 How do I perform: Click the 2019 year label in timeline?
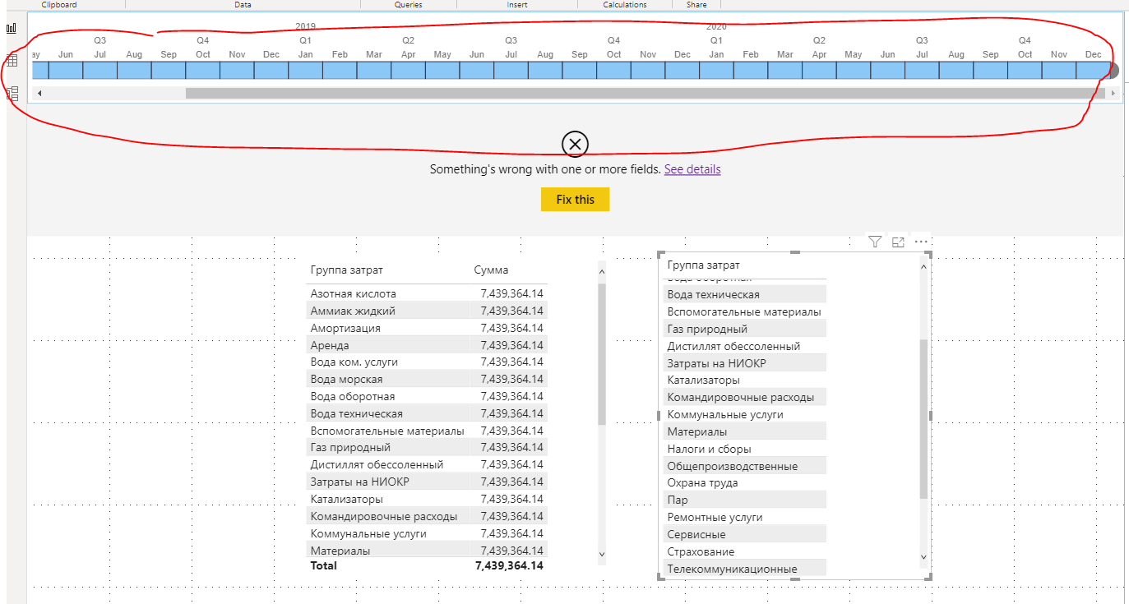(305, 26)
